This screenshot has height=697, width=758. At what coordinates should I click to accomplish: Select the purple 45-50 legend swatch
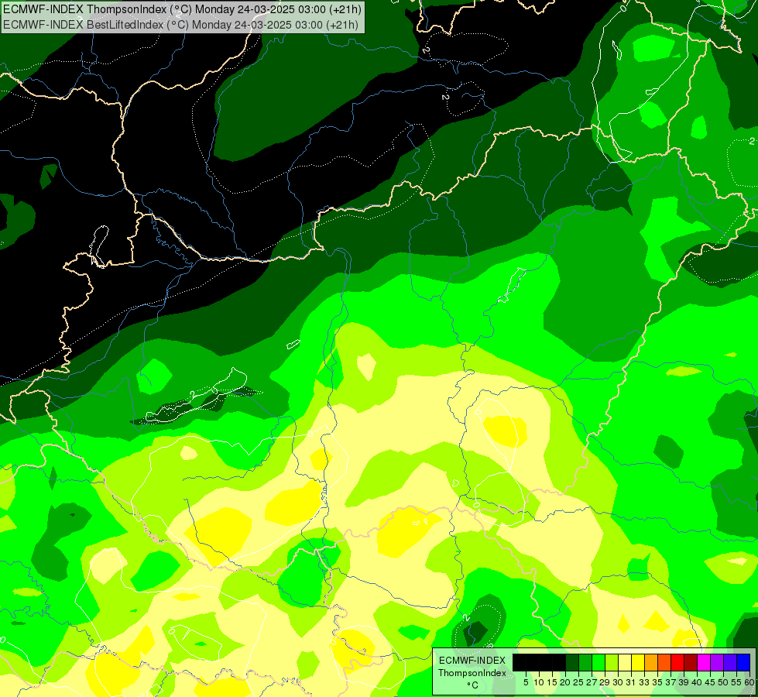(x=717, y=662)
